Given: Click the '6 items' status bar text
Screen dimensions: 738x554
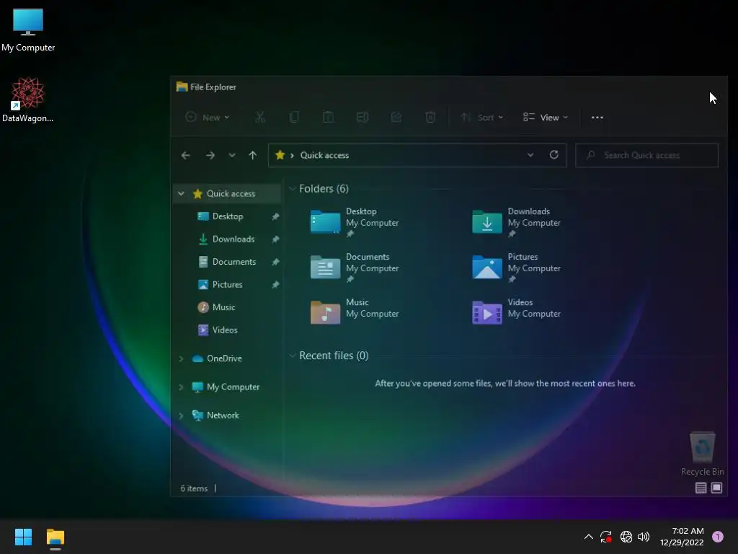Looking at the screenshot, I should (x=194, y=488).
